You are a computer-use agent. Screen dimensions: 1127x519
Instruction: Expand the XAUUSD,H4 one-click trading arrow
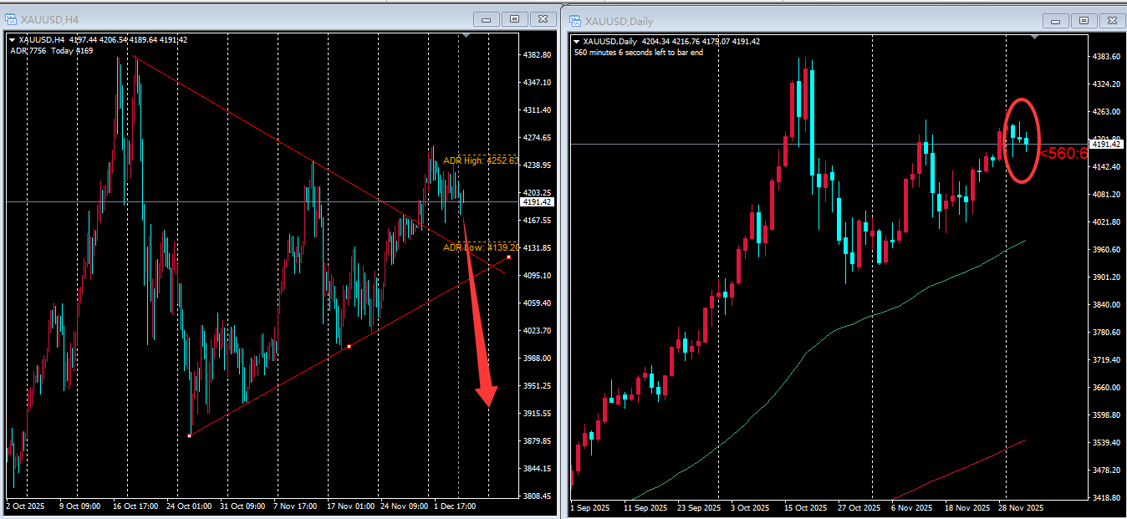click(x=12, y=39)
